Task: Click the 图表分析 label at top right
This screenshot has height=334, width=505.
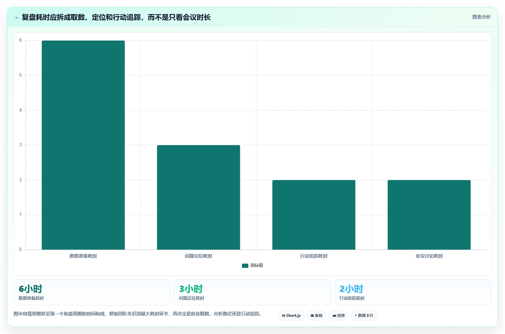Action: [x=481, y=17]
